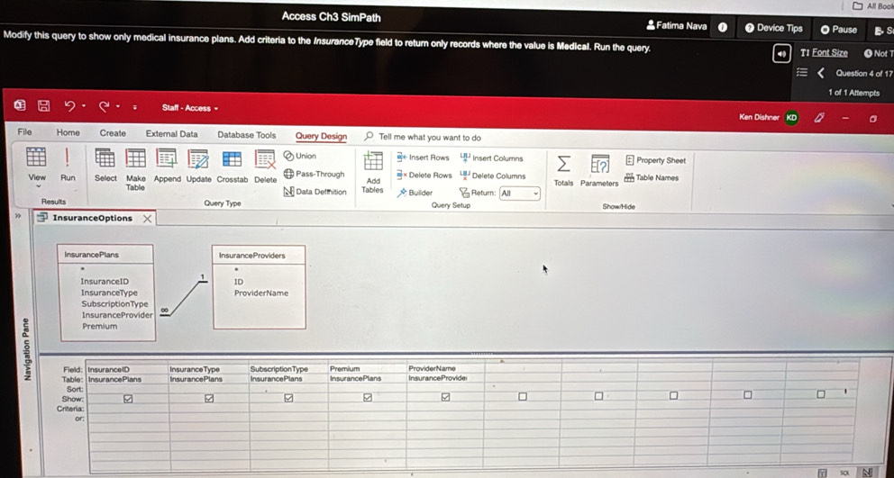Select the Update query icon
Screen dimensions: 894x478
pos(198,160)
